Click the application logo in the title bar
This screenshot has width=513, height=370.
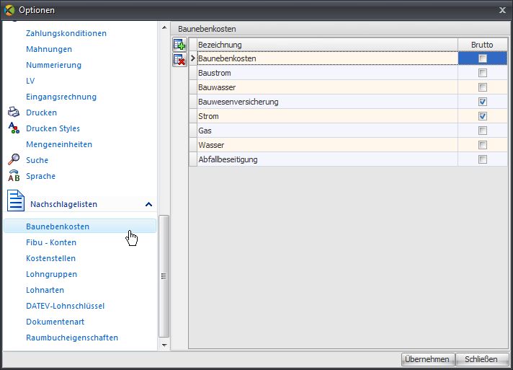[x=9, y=10]
